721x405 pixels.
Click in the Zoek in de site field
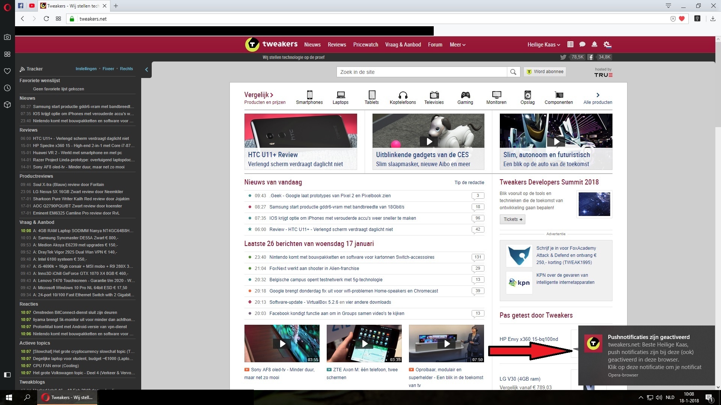(x=421, y=72)
